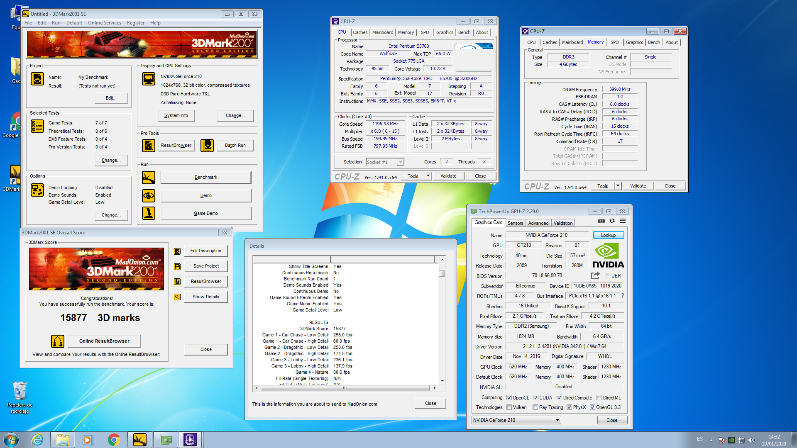The width and height of the screenshot is (797, 448).
Task: Toggle the CUDA checkbox
Action: pos(535,398)
